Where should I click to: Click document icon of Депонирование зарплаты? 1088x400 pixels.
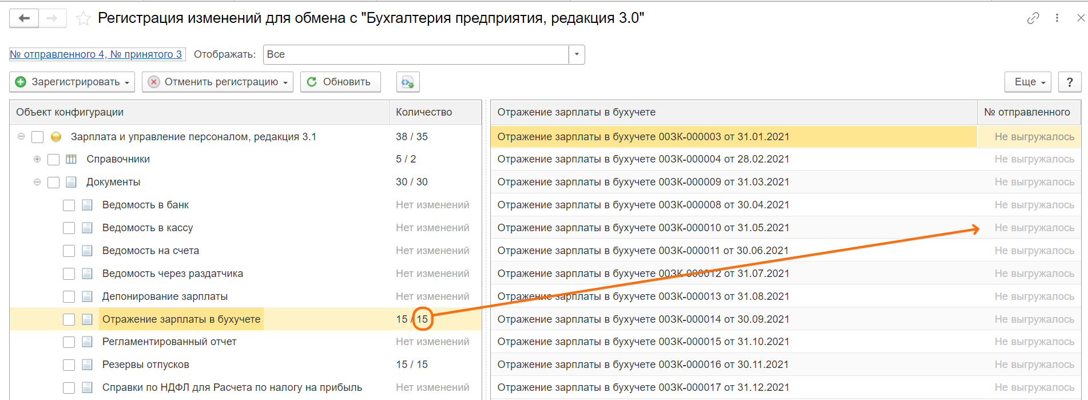(88, 296)
